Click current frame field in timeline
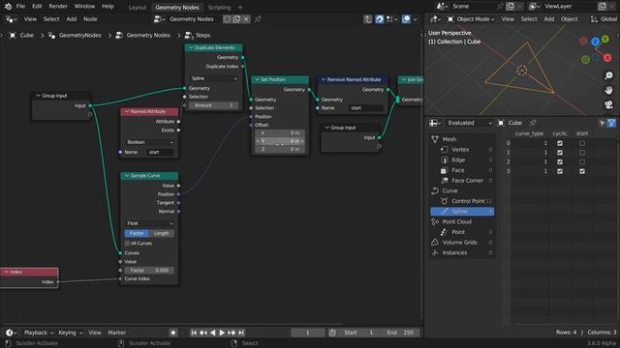 (x=308, y=333)
